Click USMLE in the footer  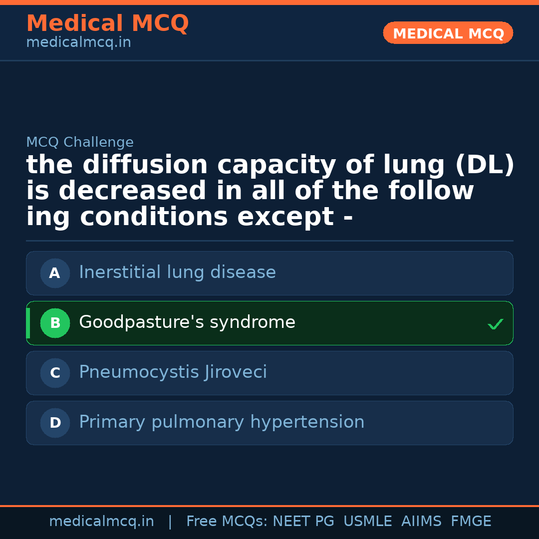[367, 522]
